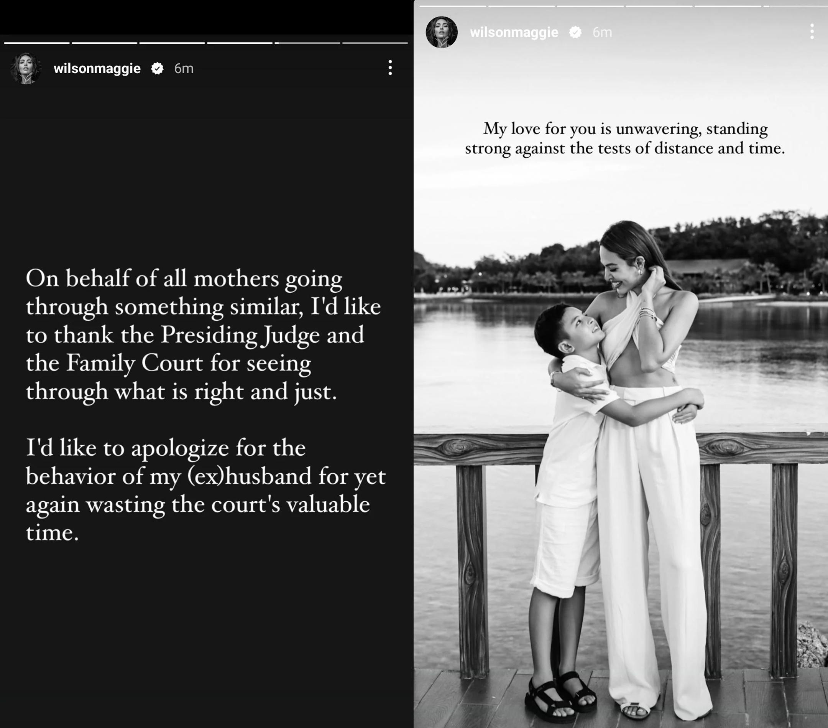Open the left story's three-dot options menu
This screenshot has width=828, height=728.
[390, 68]
